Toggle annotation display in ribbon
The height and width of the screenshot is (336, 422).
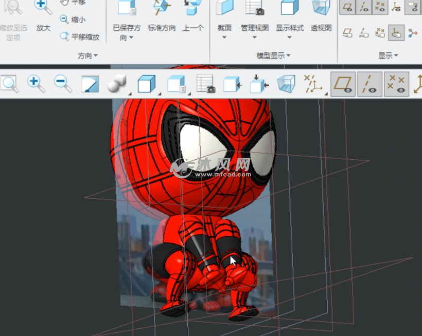[x=413, y=7]
